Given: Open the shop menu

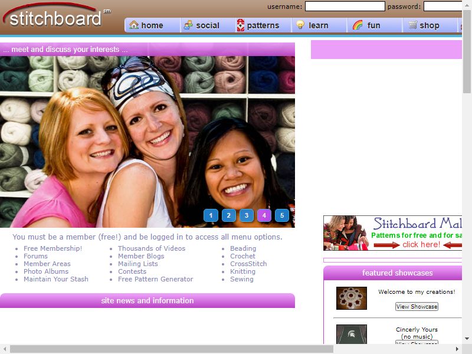Looking at the screenshot, I should coord(430,25).
